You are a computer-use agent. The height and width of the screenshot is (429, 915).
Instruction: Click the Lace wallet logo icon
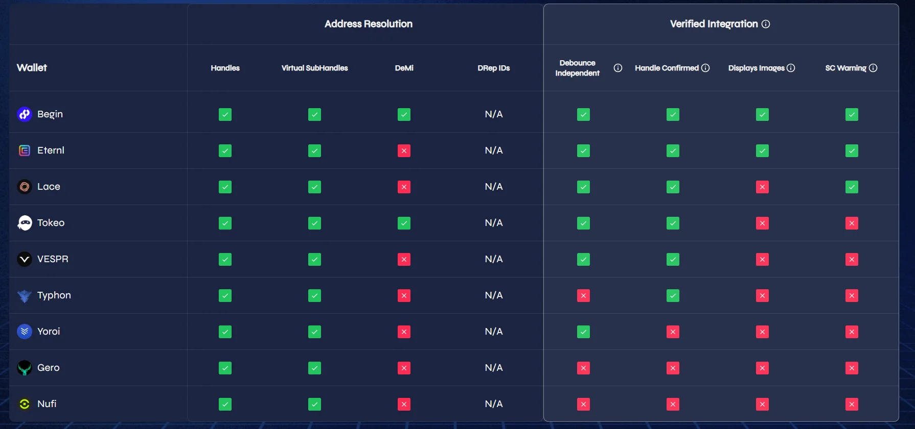coord(25,187)
